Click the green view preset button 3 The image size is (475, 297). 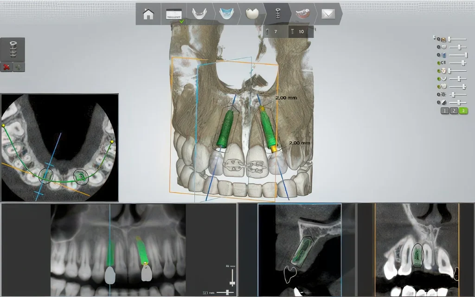(x=463, y=110)
